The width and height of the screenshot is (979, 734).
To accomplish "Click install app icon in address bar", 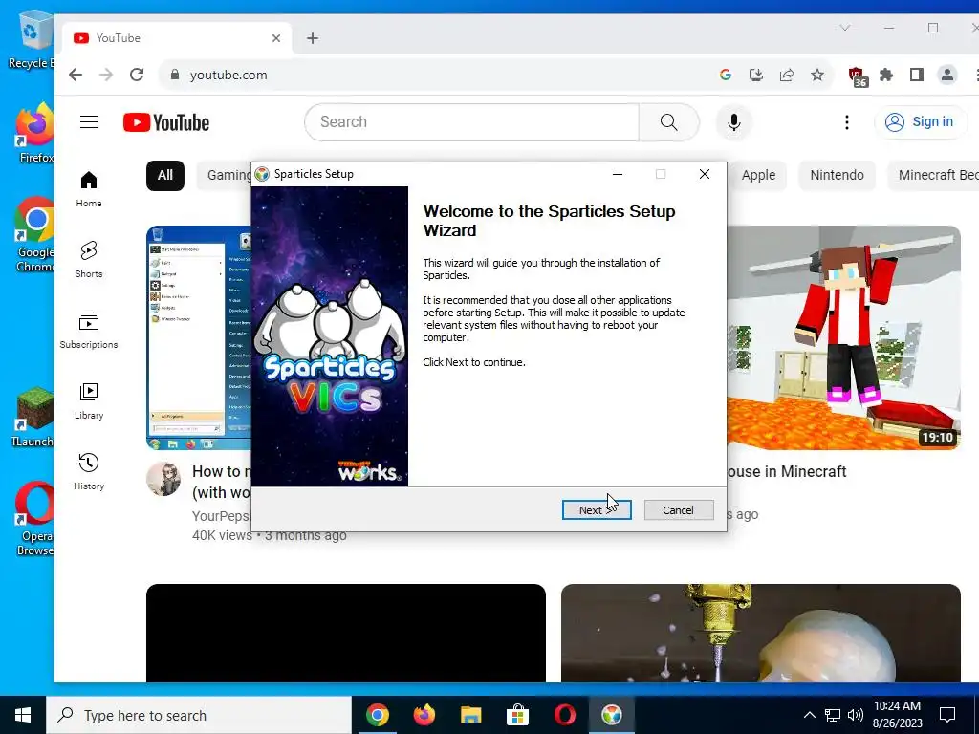I will 756,75.
